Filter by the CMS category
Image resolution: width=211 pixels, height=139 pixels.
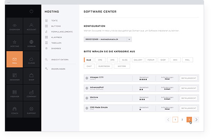[100, 60]
